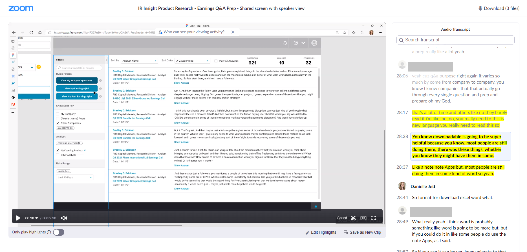Add page to favorites star icon

click(x=345, y=32)
